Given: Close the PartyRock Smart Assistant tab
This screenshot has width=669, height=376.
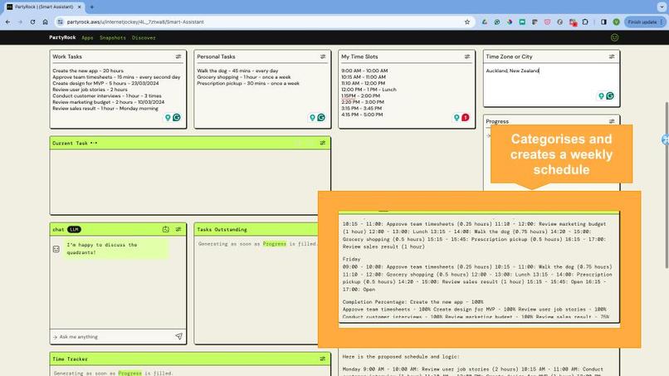Looking at the screenshot, I should coord(80,7).
